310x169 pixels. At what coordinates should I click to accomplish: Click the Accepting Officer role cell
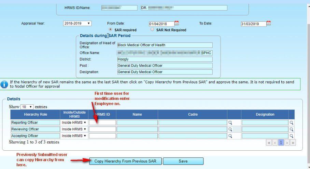pos(36,136)
